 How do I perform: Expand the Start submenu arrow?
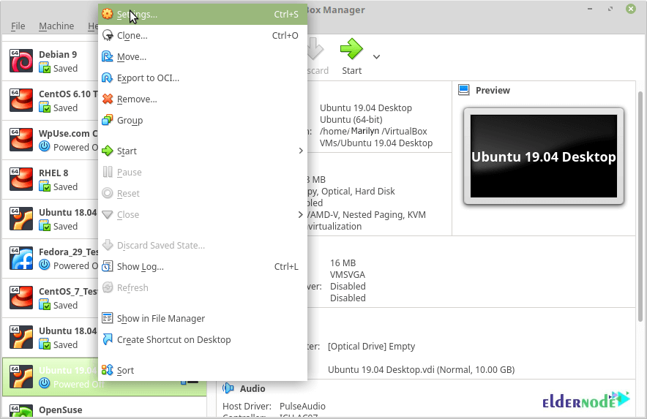tap(301, 151)
